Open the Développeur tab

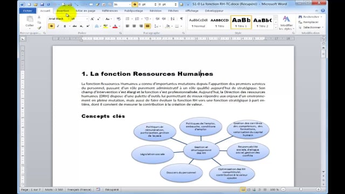point(214,11)
